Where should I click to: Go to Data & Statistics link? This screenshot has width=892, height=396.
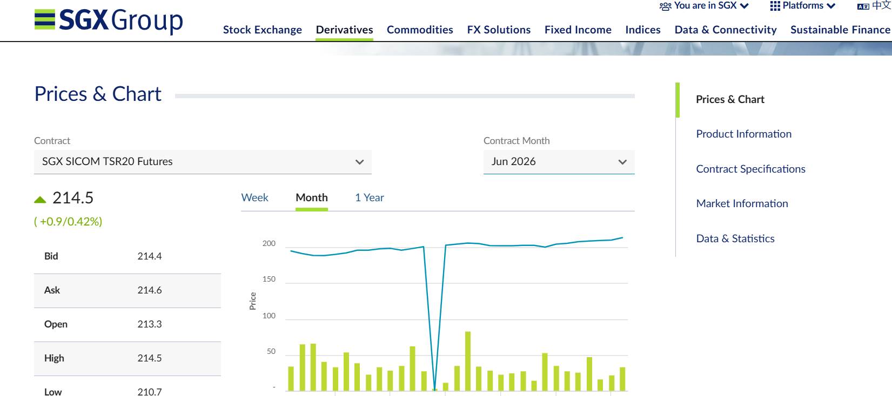(x=735, y=238)
